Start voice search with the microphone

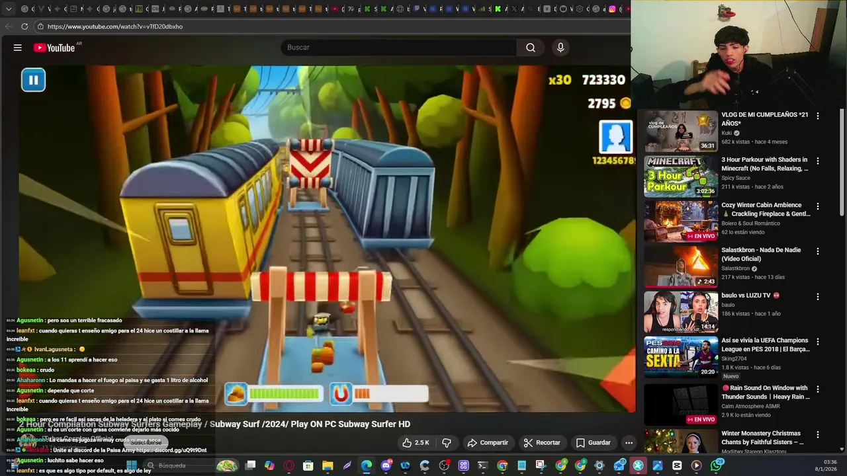(560, 48)
